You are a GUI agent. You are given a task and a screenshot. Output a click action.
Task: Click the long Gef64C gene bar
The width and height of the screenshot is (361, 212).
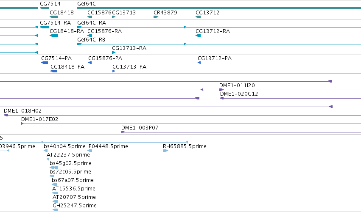coord(219,8)
